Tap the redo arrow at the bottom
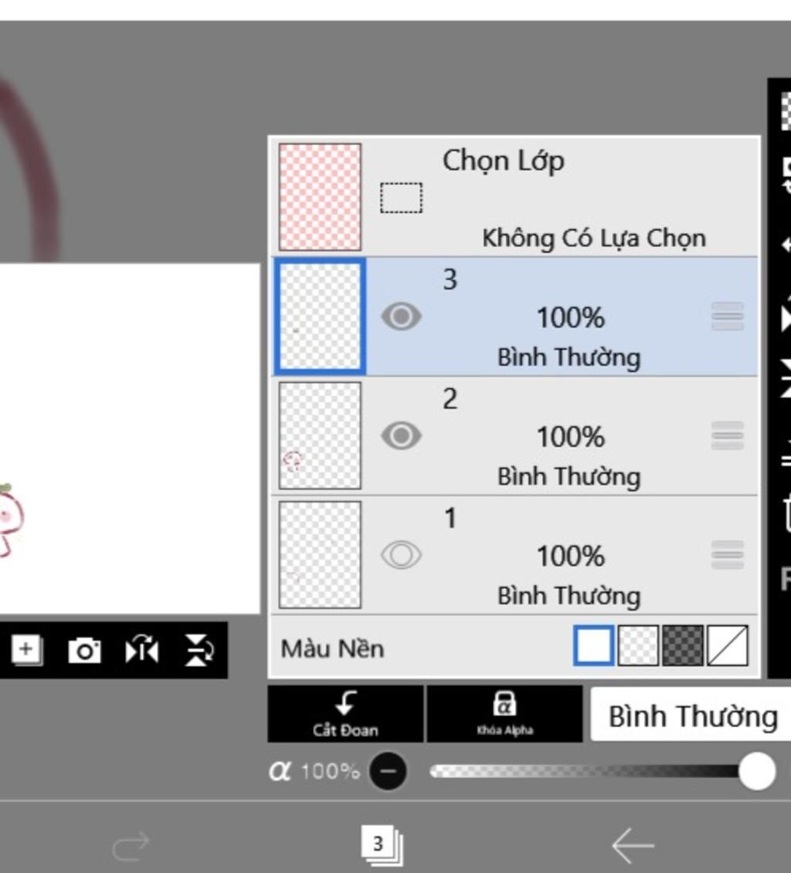Image resolution: width=791 pixels, height=873 pixels. [x=131, y=846]
